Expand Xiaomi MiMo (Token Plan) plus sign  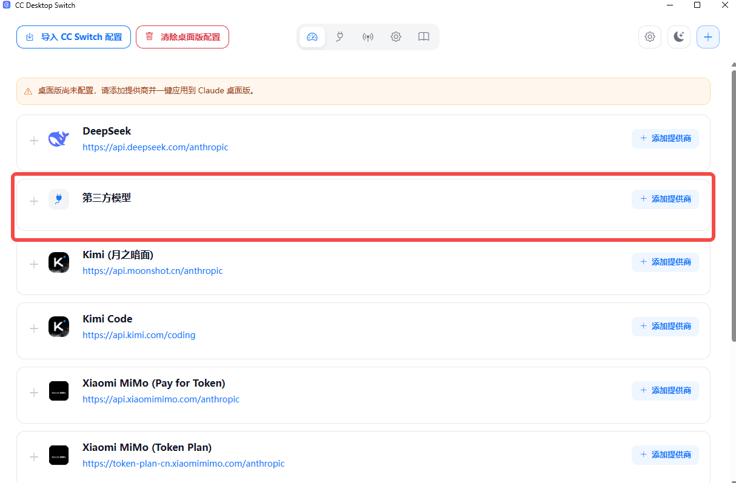[x=34, y=457]
